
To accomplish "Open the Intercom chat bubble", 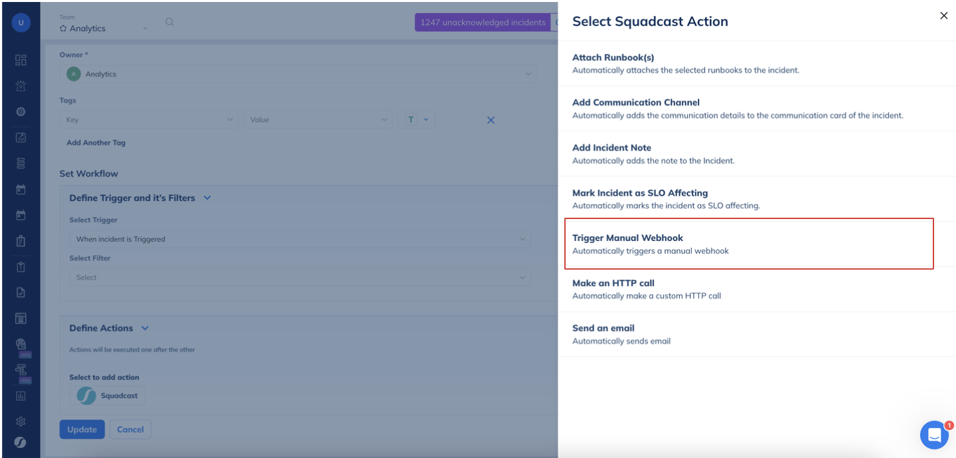I will pyautogui.click(x=934, y=435).
